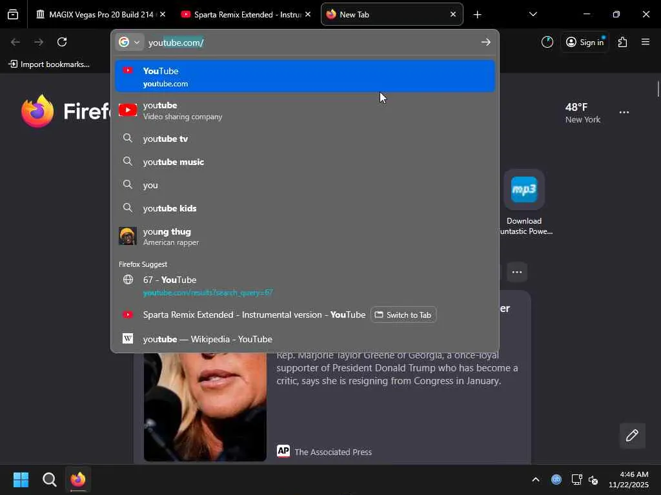Open a new tab with plus button
The image size is (661, 495).
coord(477,15)
